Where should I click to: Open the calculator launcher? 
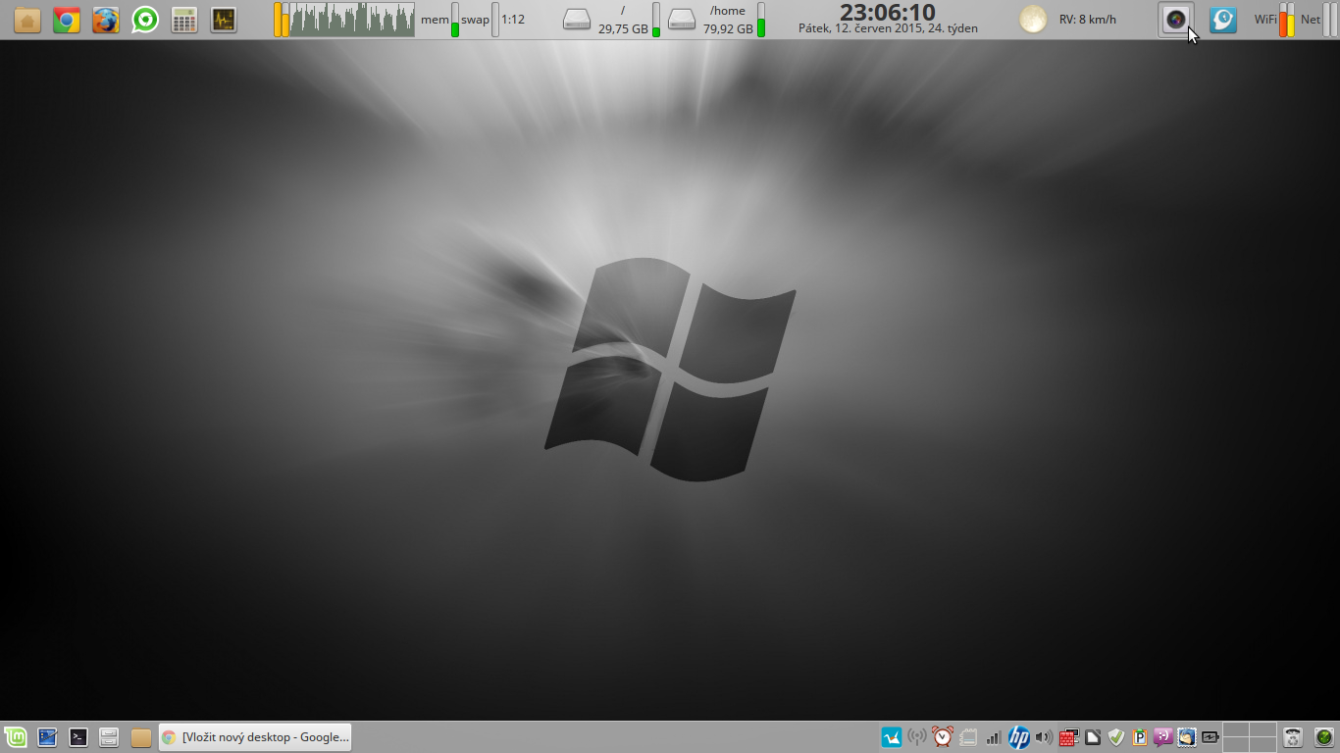pyautogui.click(x=184, y=20)
